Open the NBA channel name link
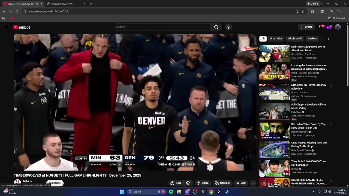The width and height of the screenshot is (349, 196). pos(26,181)
